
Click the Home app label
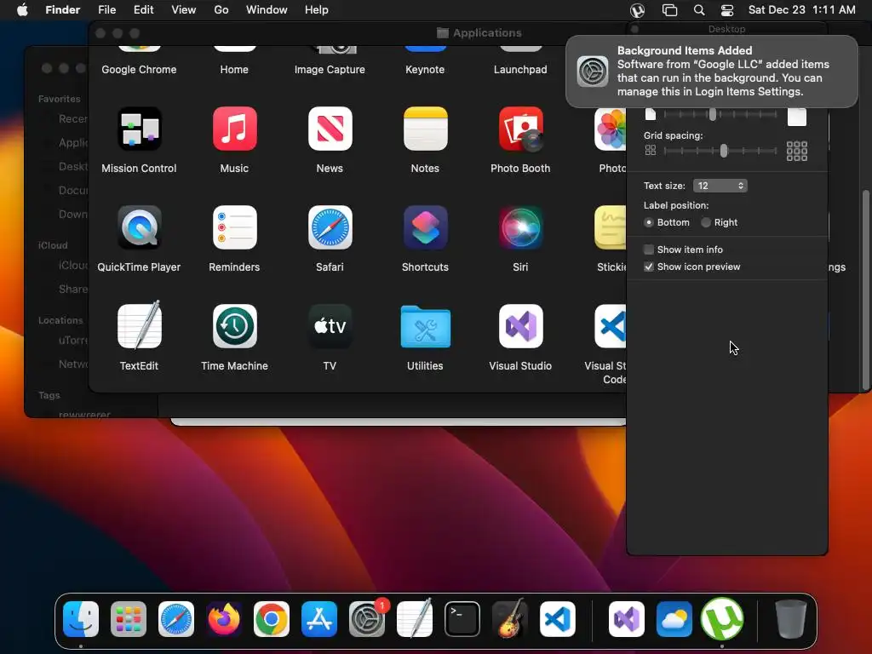click(x=234, y=70)
